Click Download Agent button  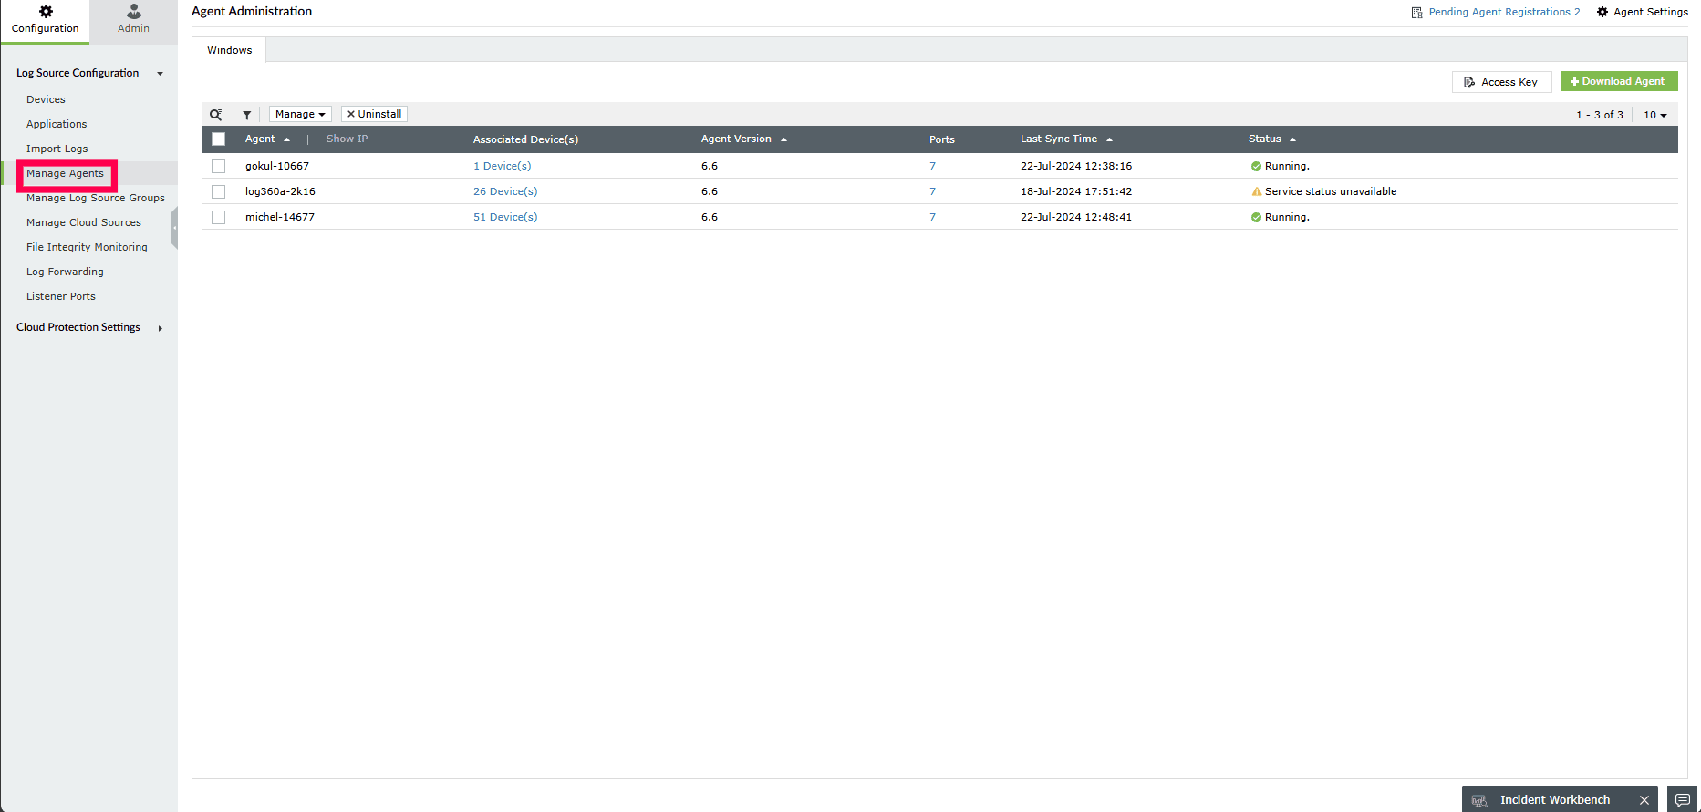click(1619, 81)
